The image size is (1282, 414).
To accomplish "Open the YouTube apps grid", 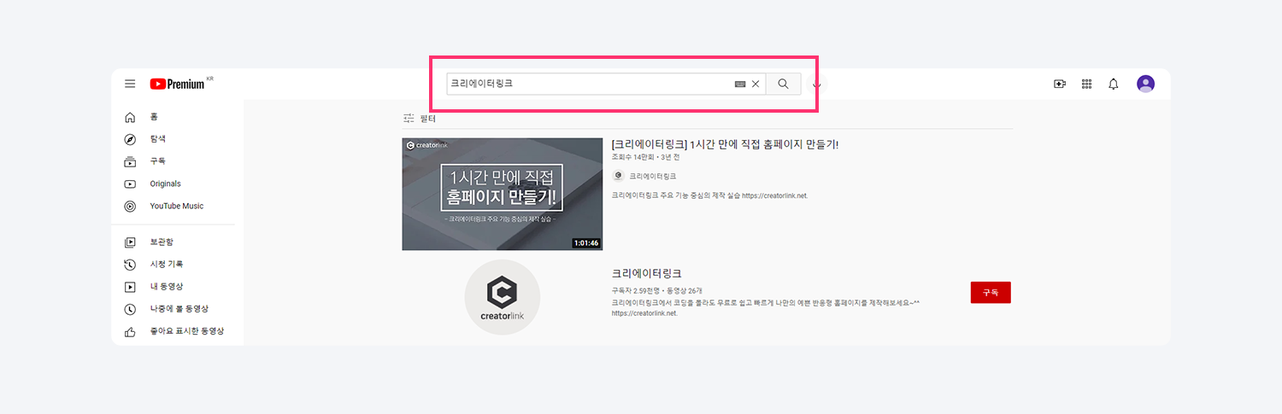I will click(1087, 84).
